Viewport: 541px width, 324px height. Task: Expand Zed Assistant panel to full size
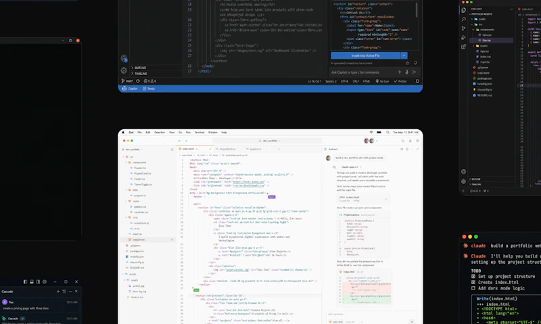417,149
